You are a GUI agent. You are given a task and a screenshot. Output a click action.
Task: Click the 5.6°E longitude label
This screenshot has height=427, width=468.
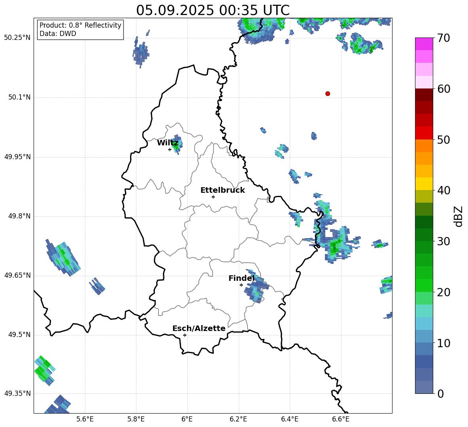[x=85, y=419]
